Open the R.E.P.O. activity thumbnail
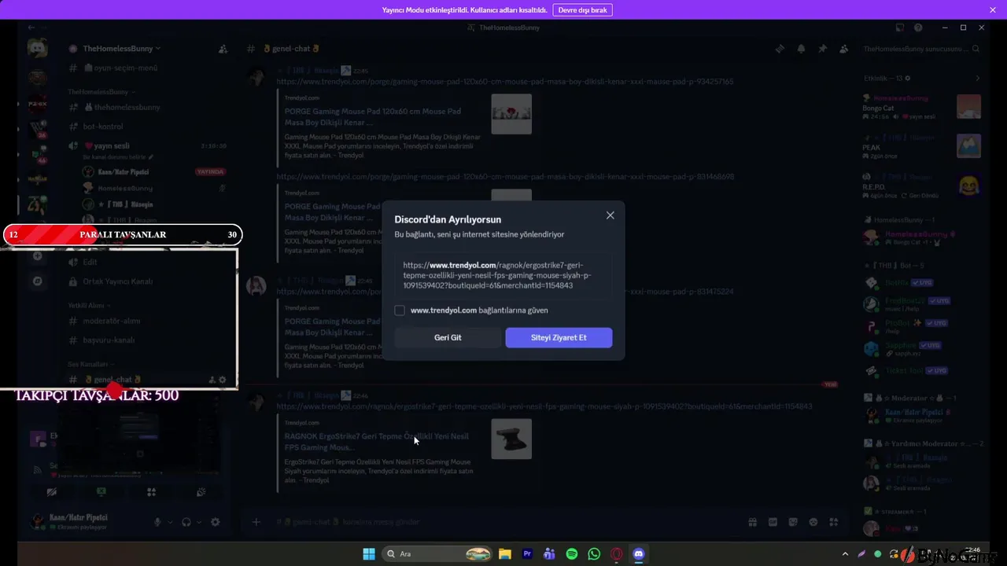The height and width of the screenshot is (566, 1007). pyautogui.click(x=968, y=186)
